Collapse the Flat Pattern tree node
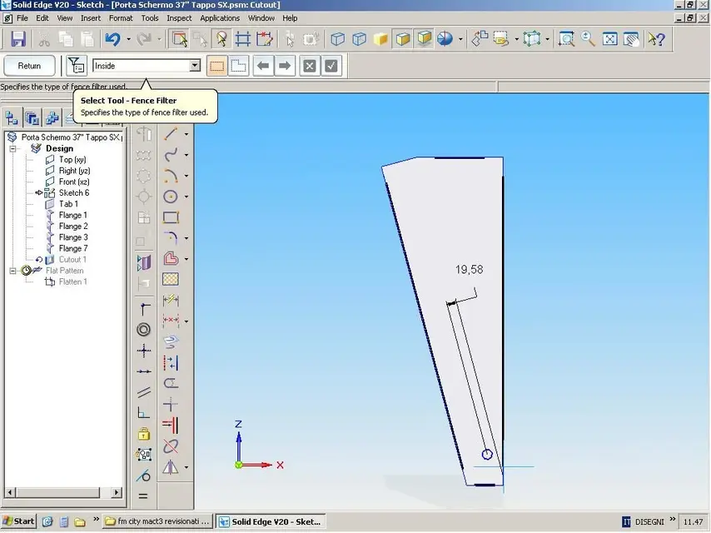Screen dimensions: 711x533 click(x=12, y=271)
